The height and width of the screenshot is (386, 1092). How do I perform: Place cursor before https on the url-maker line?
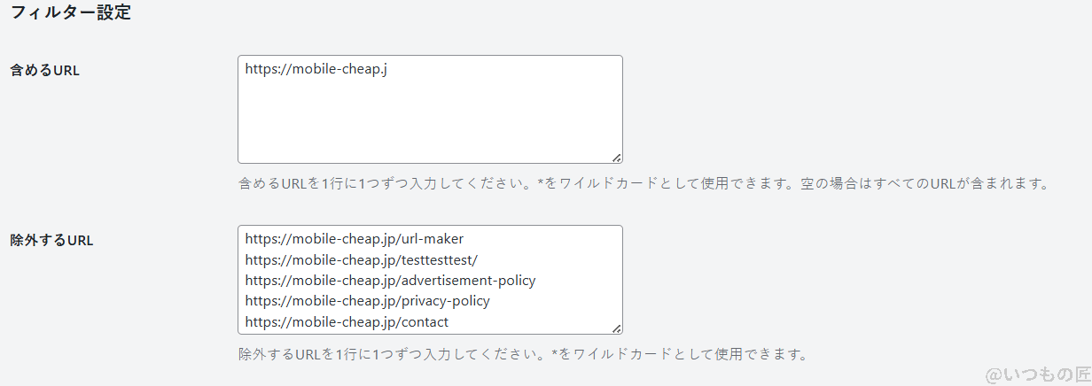click(x=246, y=238)
